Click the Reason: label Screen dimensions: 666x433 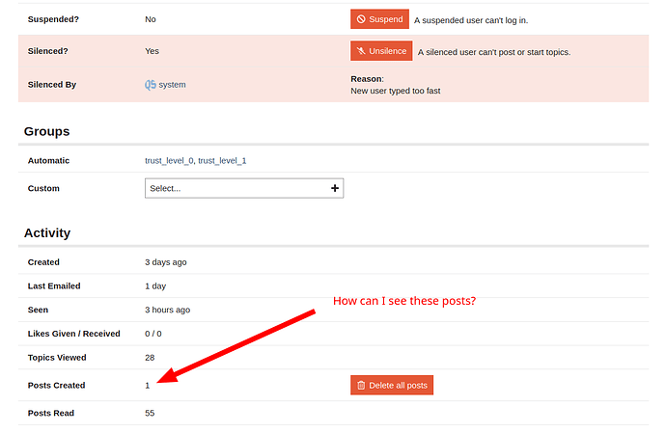pos(367,79)
